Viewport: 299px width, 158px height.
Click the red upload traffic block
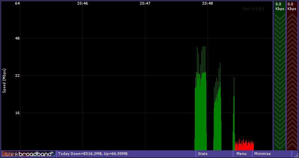tap(245, 145)
